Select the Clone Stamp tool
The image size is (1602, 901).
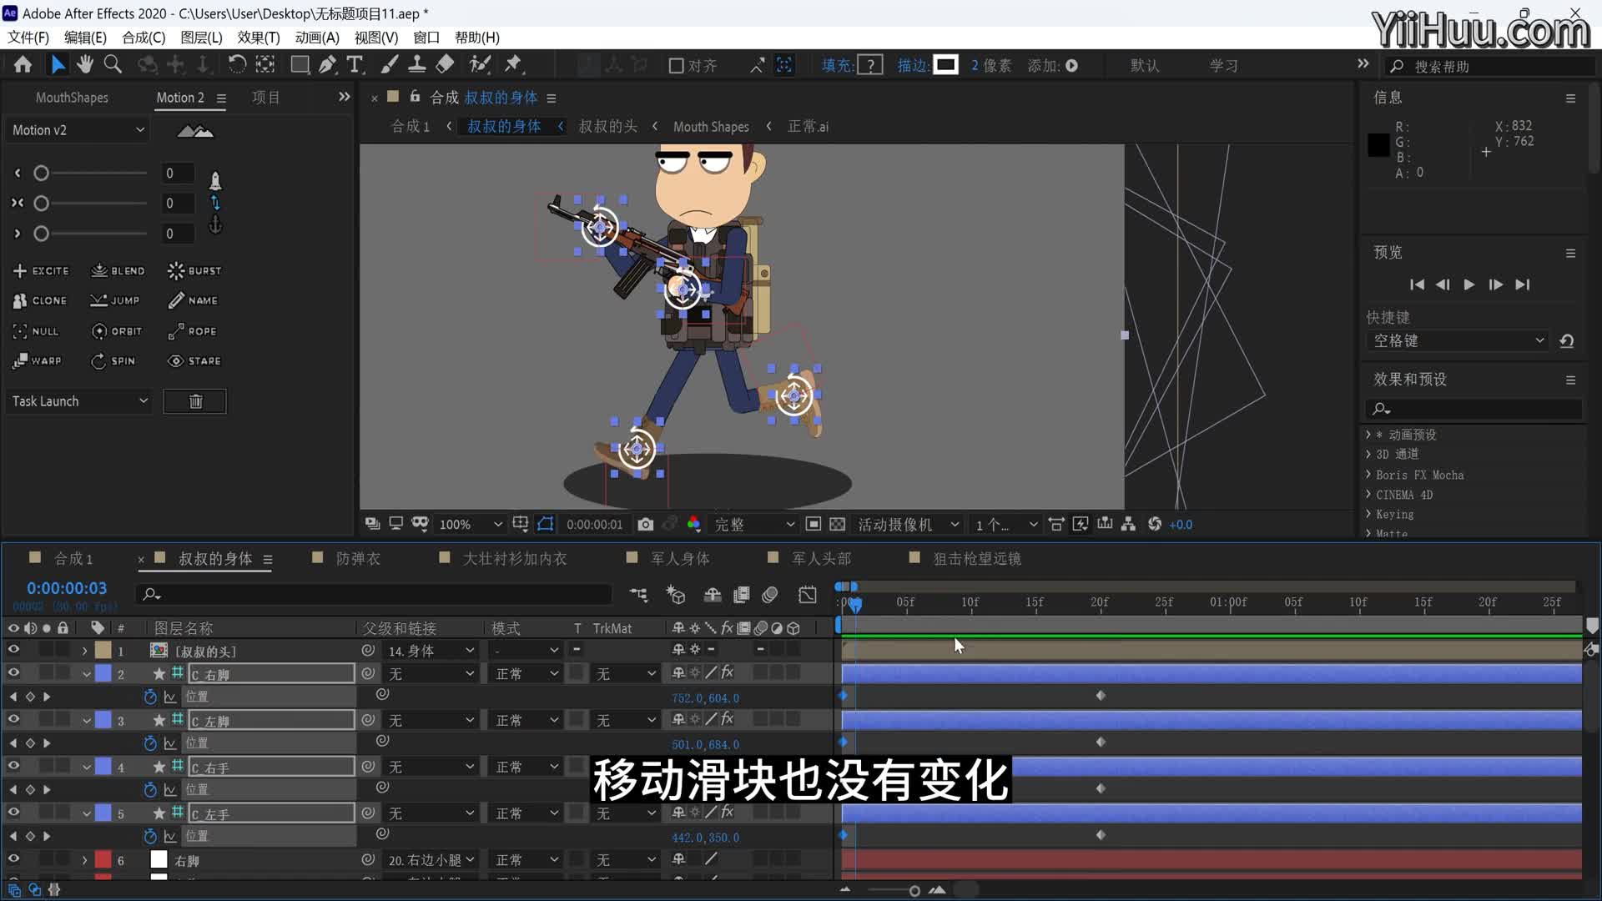(x=416, y=64)
